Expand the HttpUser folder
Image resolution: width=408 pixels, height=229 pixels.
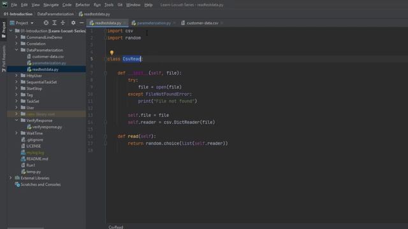tap(17, 76)
